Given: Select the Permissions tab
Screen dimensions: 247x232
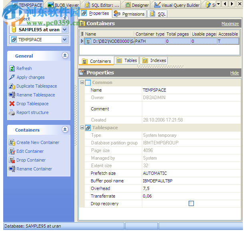Looking at the screenshot, I should click(x=129, y=14).
